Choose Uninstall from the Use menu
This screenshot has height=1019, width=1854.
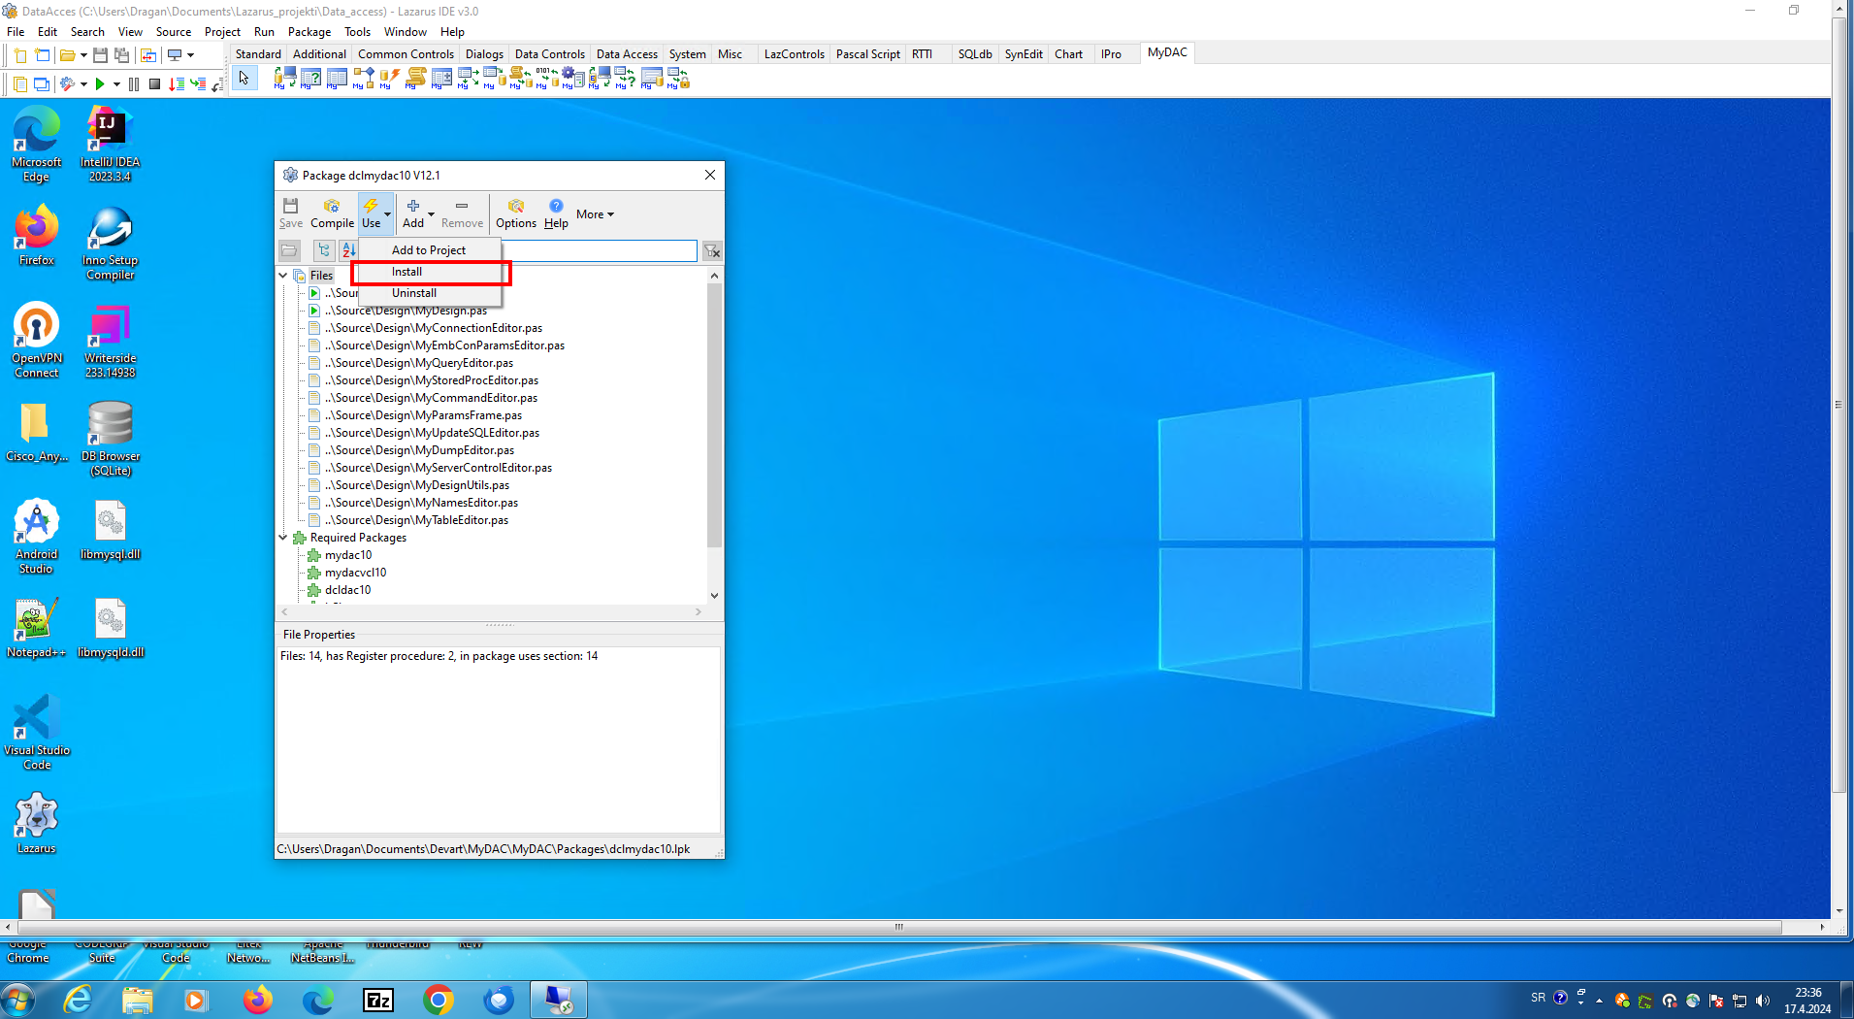[431, 293]
